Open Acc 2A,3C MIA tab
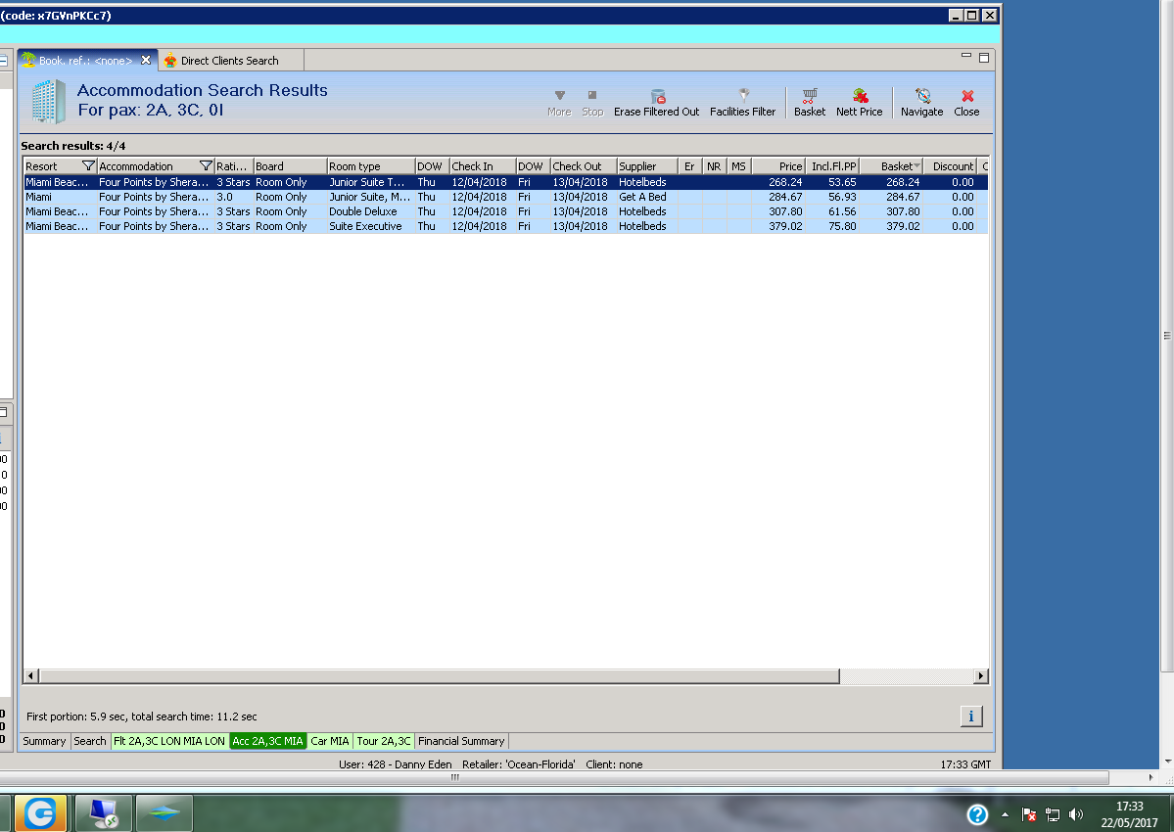This screenshot has width=1174, height=832. pos(267,741)
